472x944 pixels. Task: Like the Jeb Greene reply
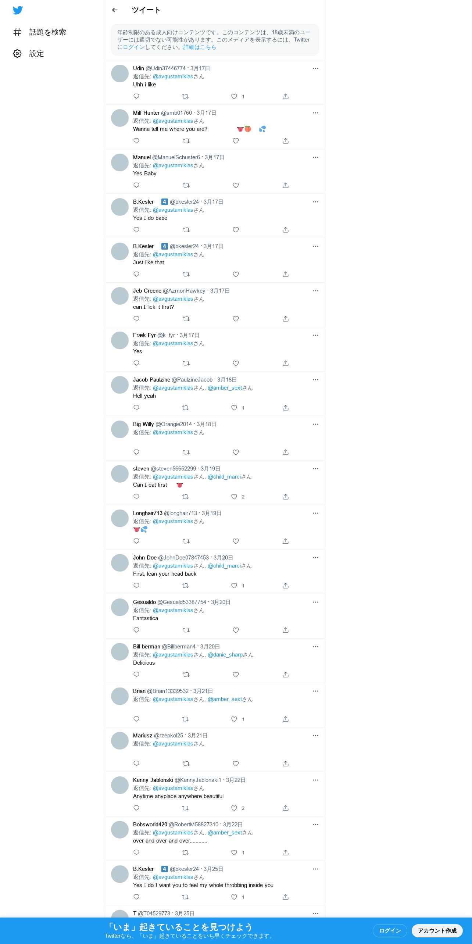click(236, 319)
